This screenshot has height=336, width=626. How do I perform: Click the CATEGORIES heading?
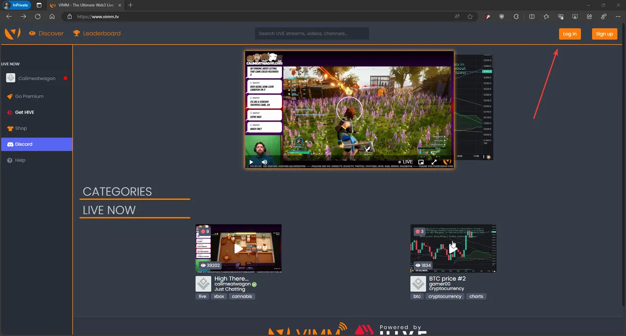pos(117,191)
